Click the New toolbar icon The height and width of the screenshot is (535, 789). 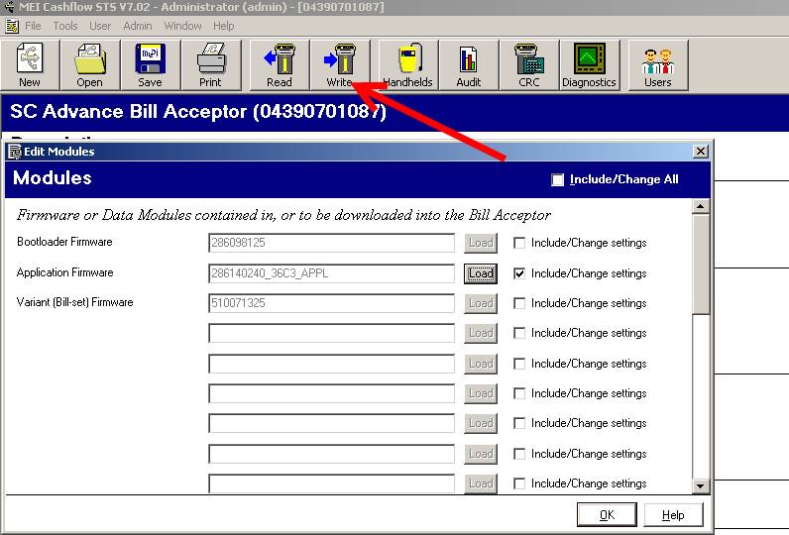pos(30,65)
